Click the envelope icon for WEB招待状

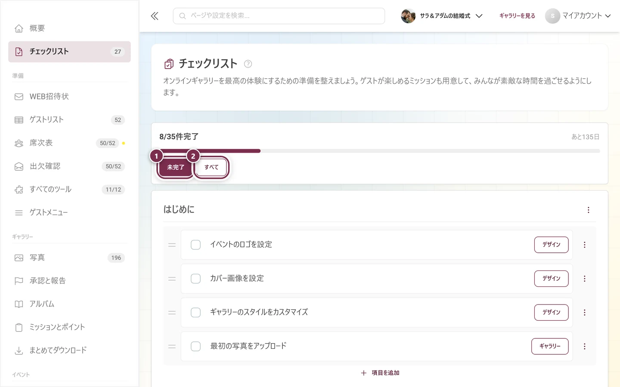[19, 97]
